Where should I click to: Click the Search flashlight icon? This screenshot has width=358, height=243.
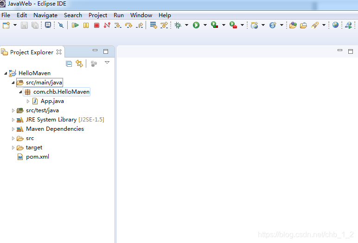315,25
